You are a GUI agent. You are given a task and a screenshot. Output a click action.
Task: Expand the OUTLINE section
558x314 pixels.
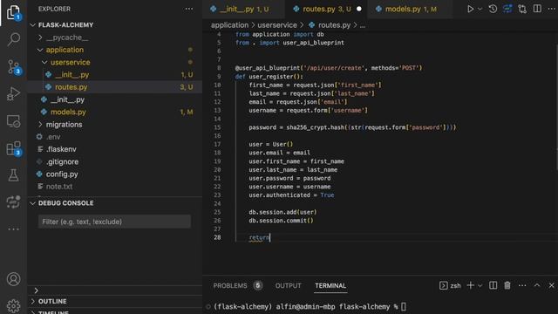click(x=33, y=301)
